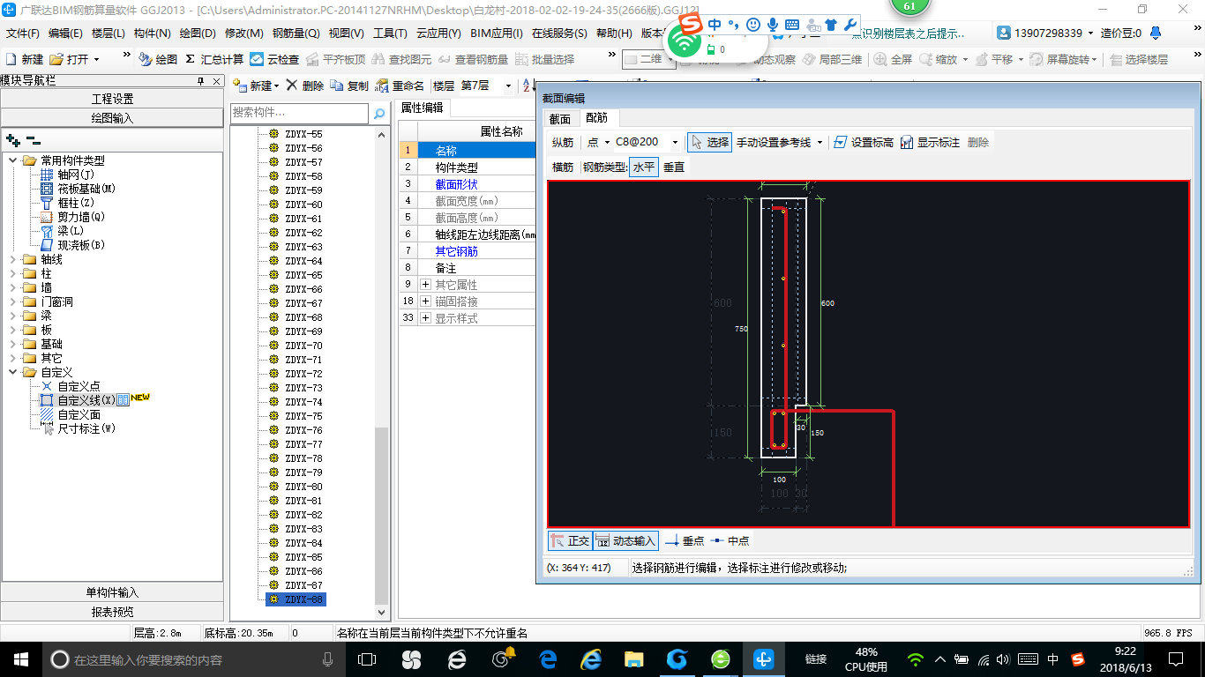Open the C8@200 rebar spec dropdown
This screenshot has height=677, width=1205.
pos(676,142)
